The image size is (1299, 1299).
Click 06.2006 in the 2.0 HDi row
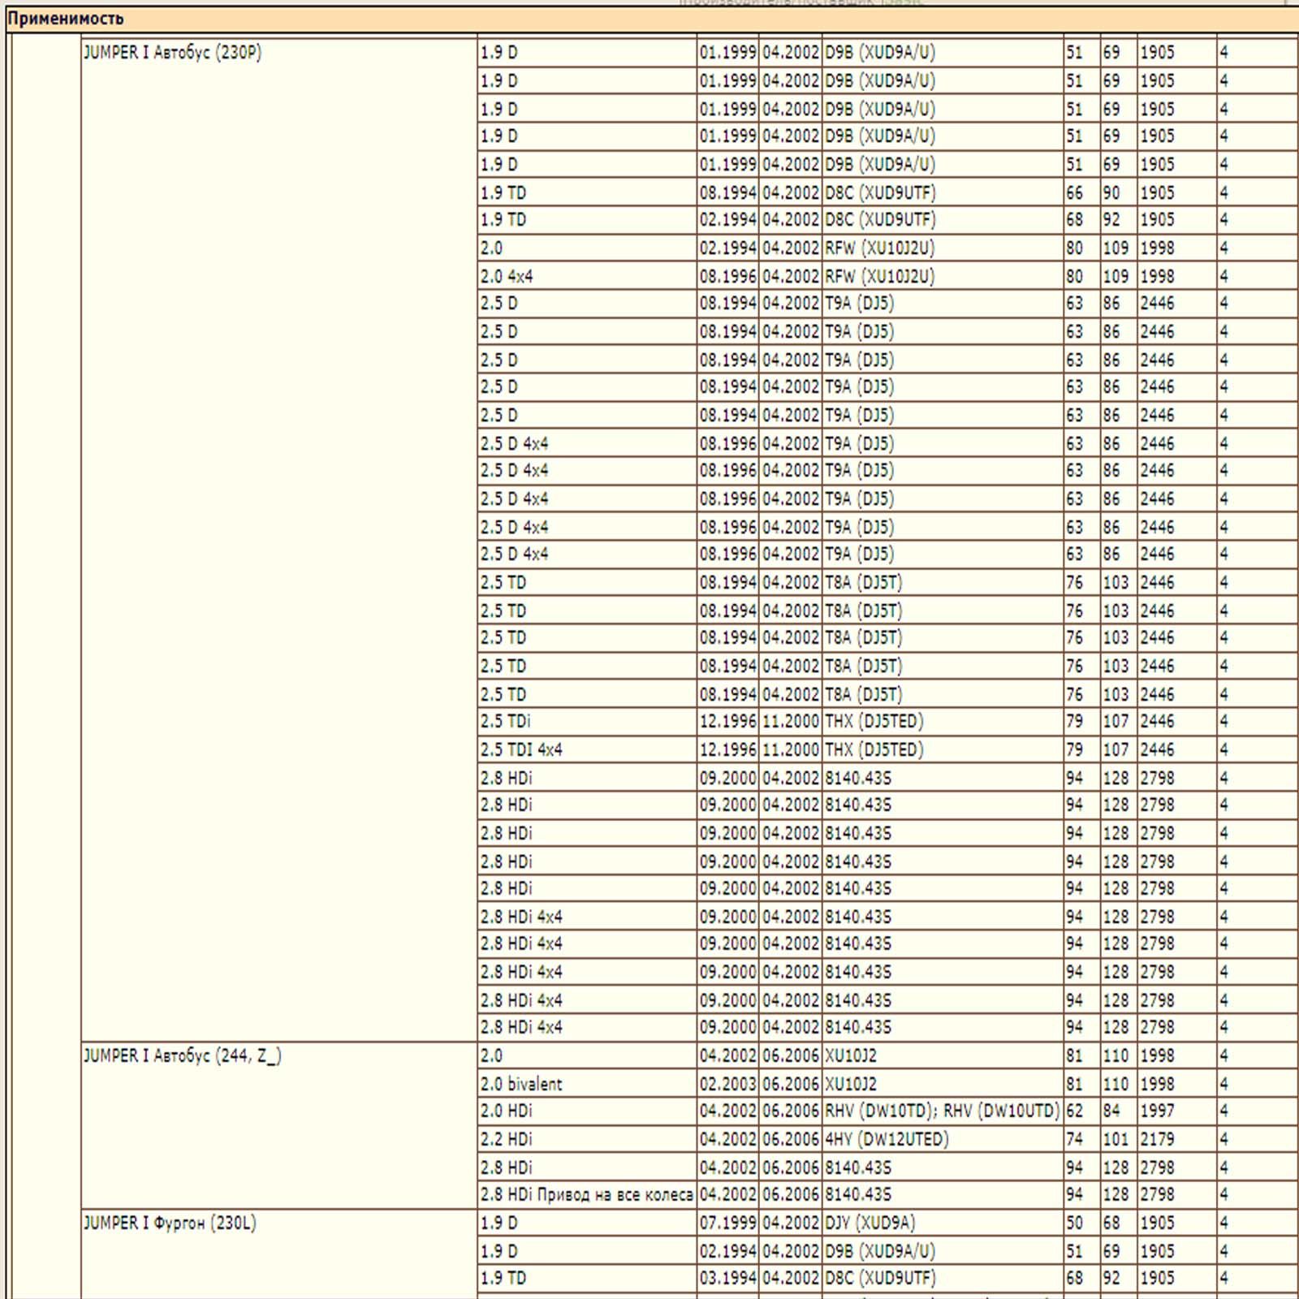791,1111
